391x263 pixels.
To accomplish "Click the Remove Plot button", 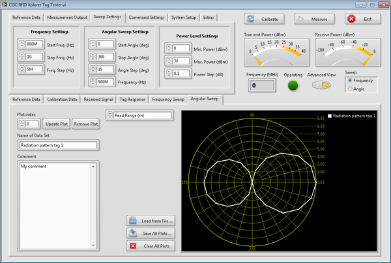I will click(x=85, y=124).
